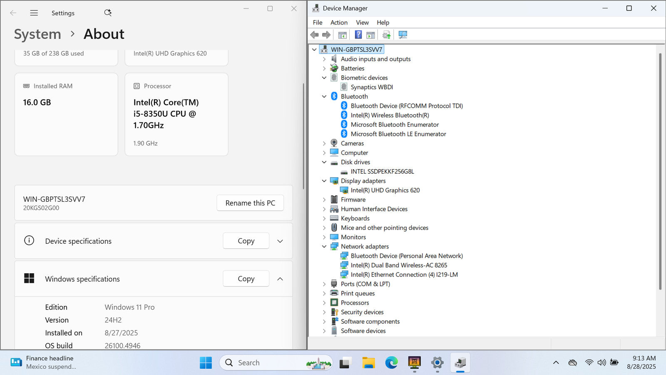Copy the Windows specifications

pos(246,279)
